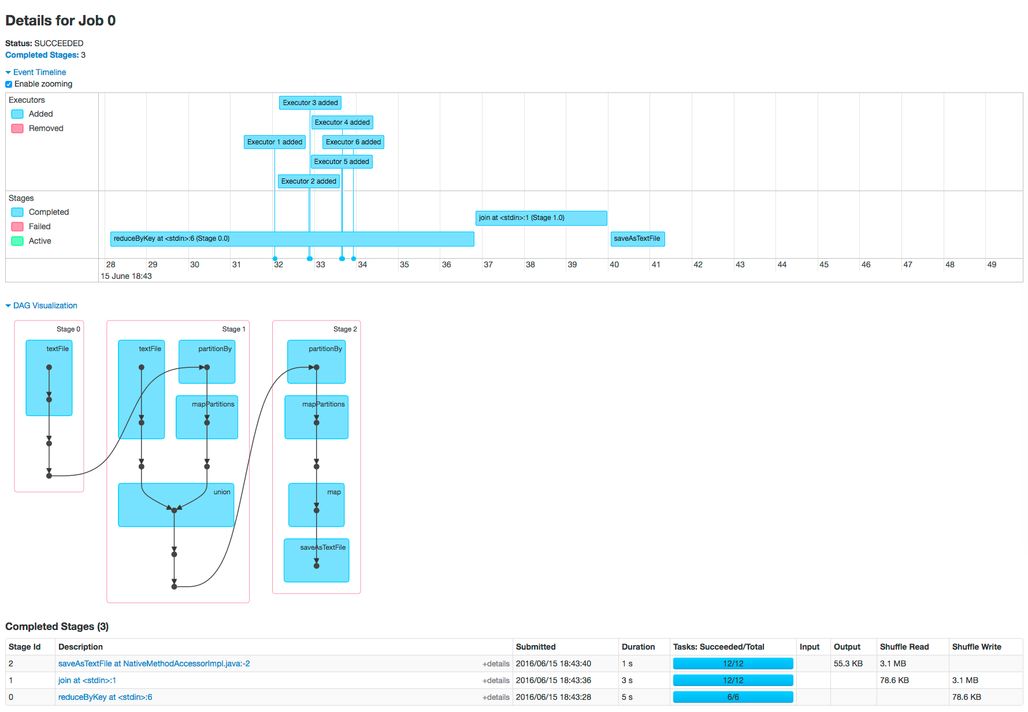The image size is (1028, 712).
Task: Open the join at <stdin>:1 link
Action: point(87,680)
